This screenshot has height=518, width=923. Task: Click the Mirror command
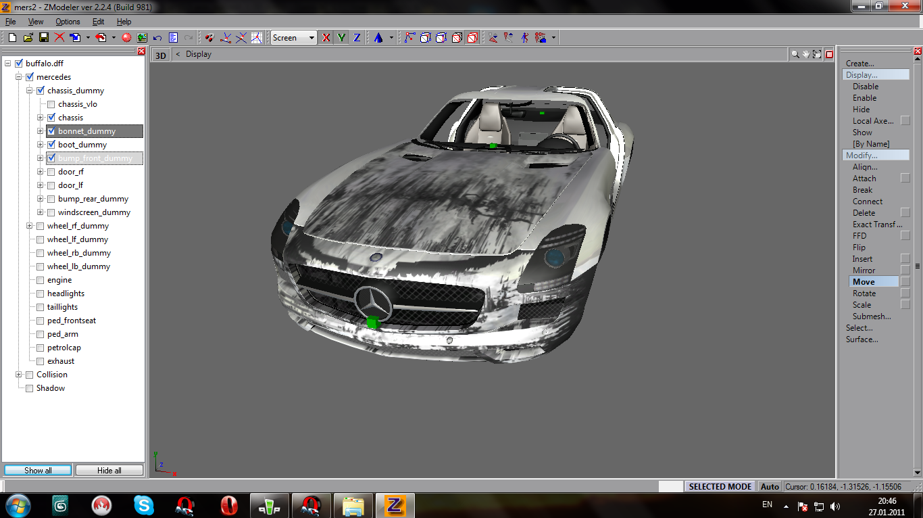click(x=864, y=270)
